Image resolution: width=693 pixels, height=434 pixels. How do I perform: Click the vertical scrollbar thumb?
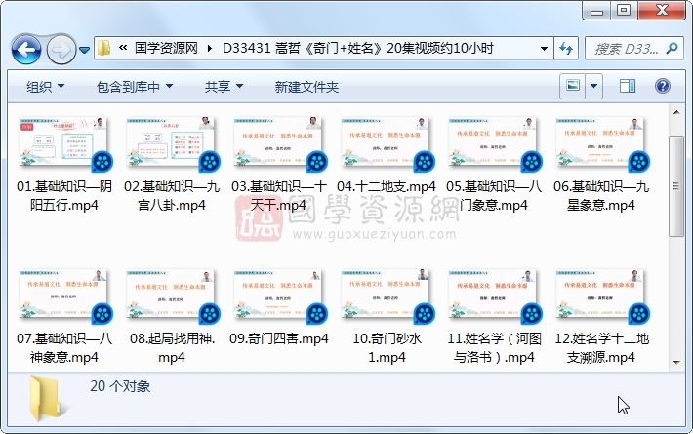pyautogui.click(x=676, y=186)
